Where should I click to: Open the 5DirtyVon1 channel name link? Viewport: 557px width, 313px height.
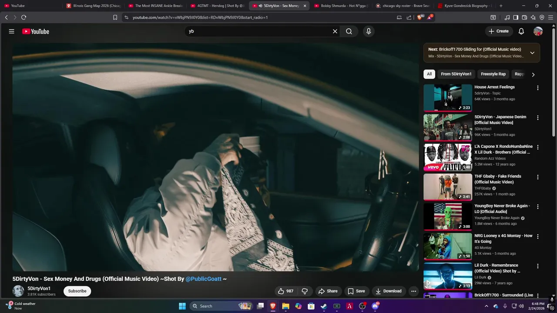tap(39, 289)
